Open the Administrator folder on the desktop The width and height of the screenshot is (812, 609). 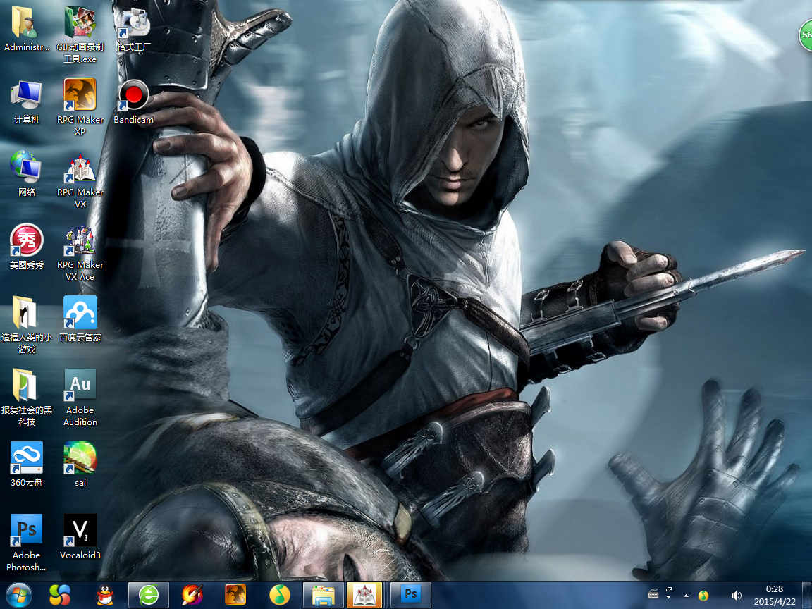[26, 29]
